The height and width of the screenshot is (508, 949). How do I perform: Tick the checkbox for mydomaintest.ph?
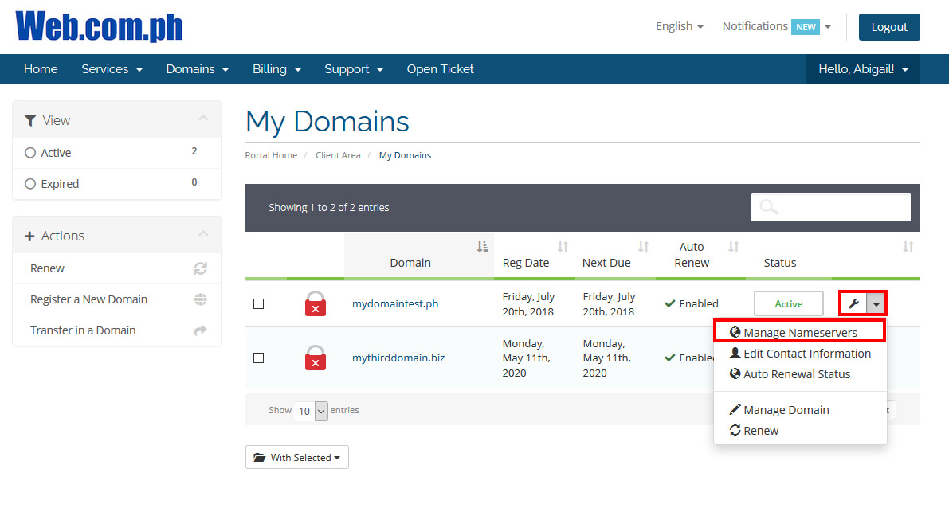pos(258,303)
